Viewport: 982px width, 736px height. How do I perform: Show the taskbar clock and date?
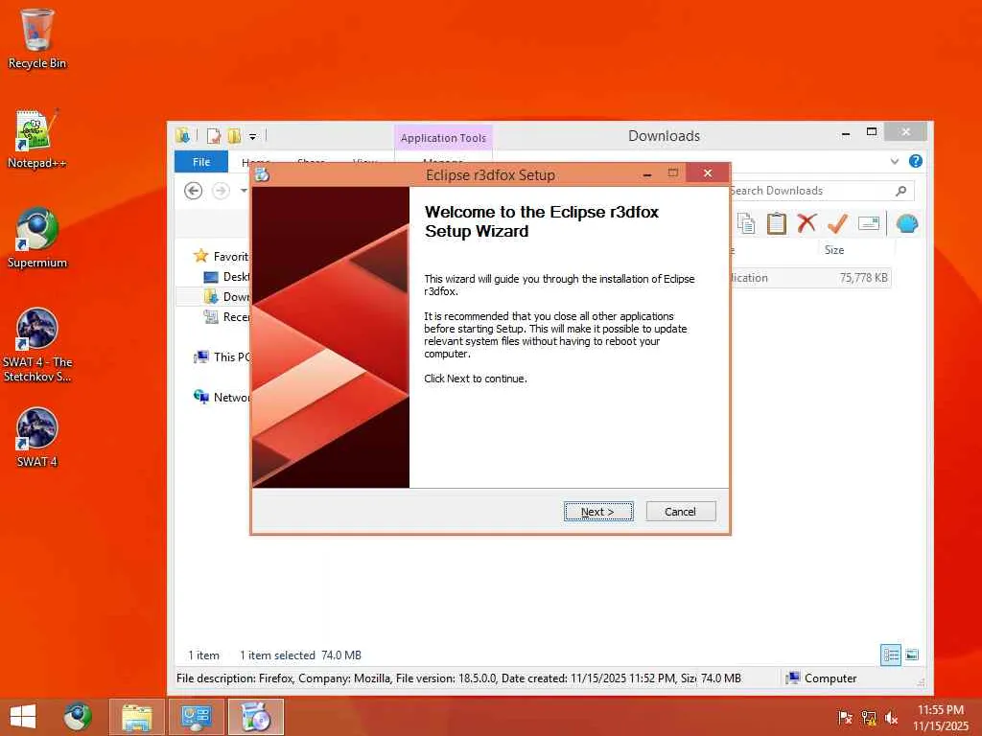940,717
